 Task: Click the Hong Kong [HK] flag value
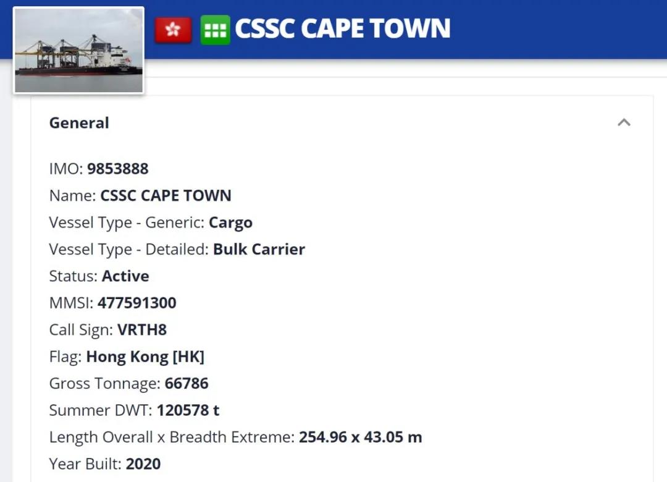pyautogui.click(x=145, y=357)
